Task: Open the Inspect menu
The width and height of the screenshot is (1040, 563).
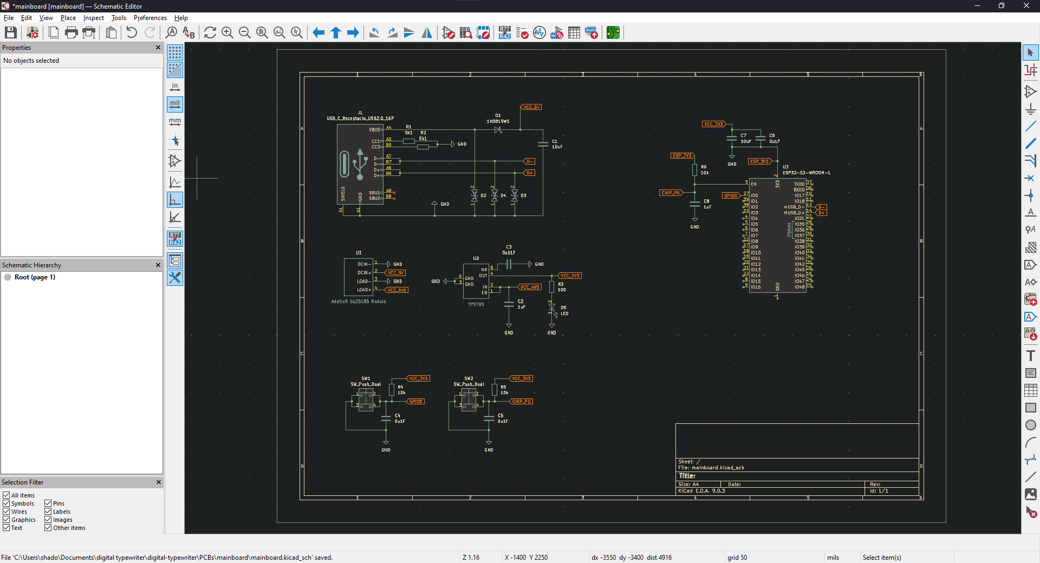Action: [x=93, y=18]
